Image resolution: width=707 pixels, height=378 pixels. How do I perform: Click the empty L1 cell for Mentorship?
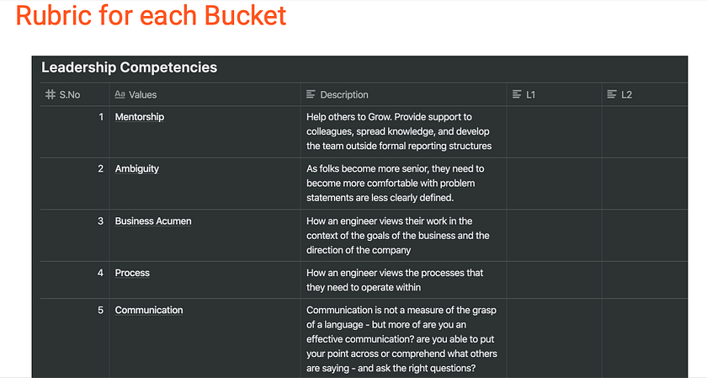[553, 131]
